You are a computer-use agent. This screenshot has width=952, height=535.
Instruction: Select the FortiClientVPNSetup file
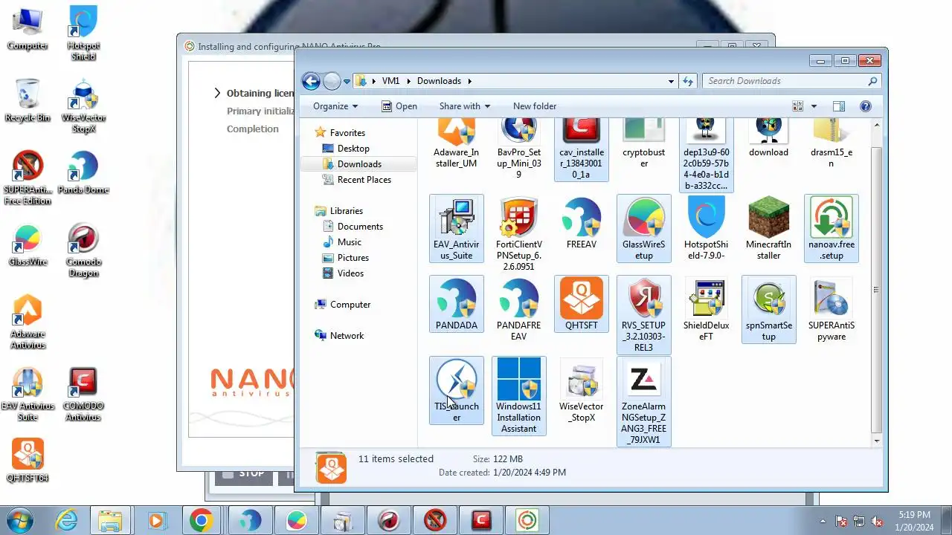pos(519,233)
